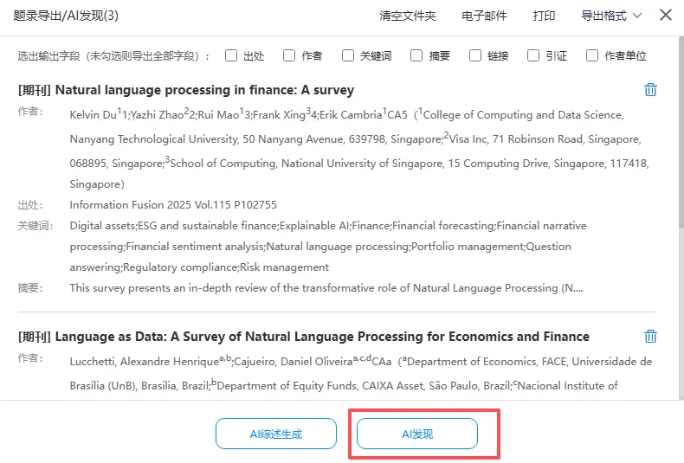This screenshot has width=684, height=463.
Task: Check the 关键词 output field
Action: click(348, 55)
